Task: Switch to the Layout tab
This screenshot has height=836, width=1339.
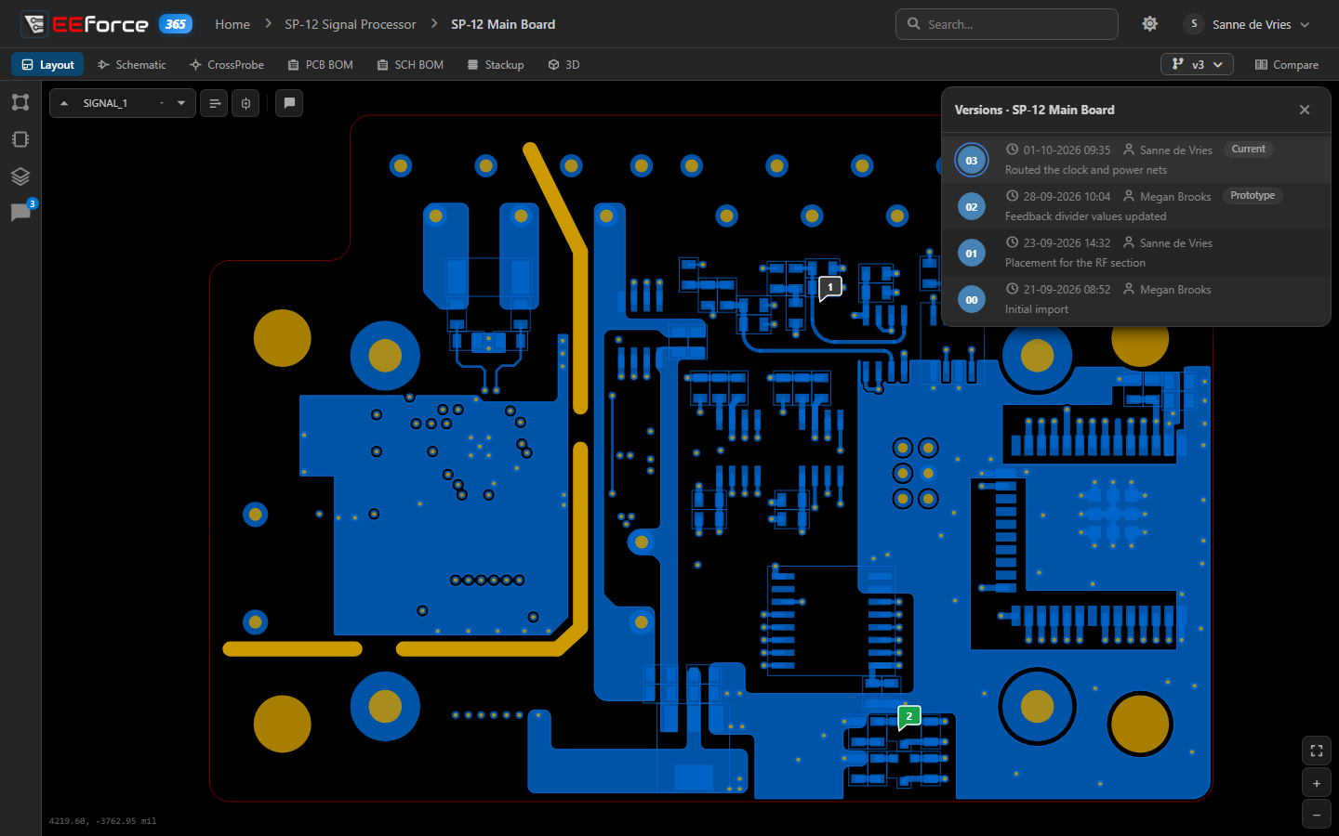Action: (x=47, y=64)
